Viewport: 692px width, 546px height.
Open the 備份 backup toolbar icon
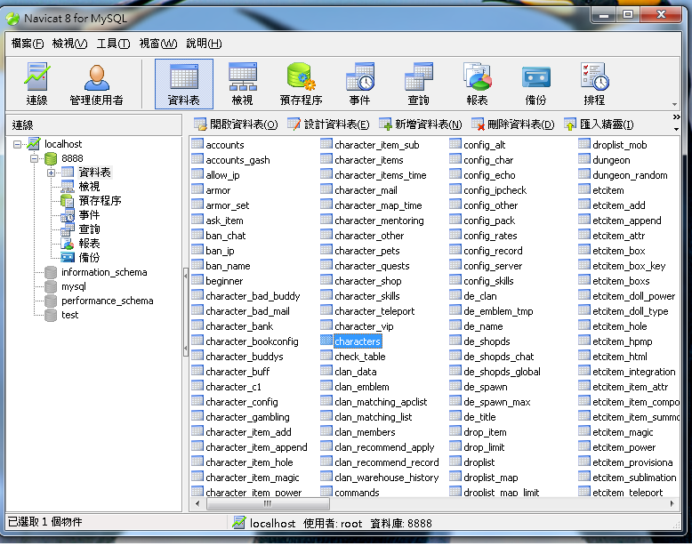[x=535, y=84]
